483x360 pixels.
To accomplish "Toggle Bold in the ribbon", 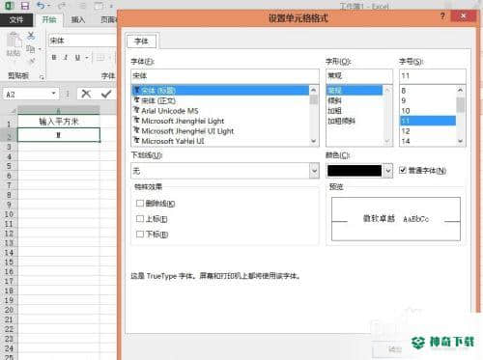I will (54, 58).
